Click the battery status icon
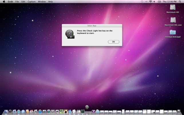This screenshot has width=184, height=115. point(159,2)
